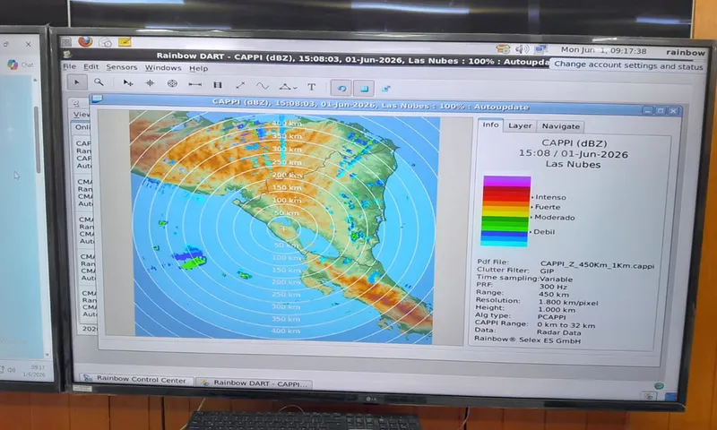717x430 pixels.
Task: Open the Sensors menu
Action: coord(122,67)
